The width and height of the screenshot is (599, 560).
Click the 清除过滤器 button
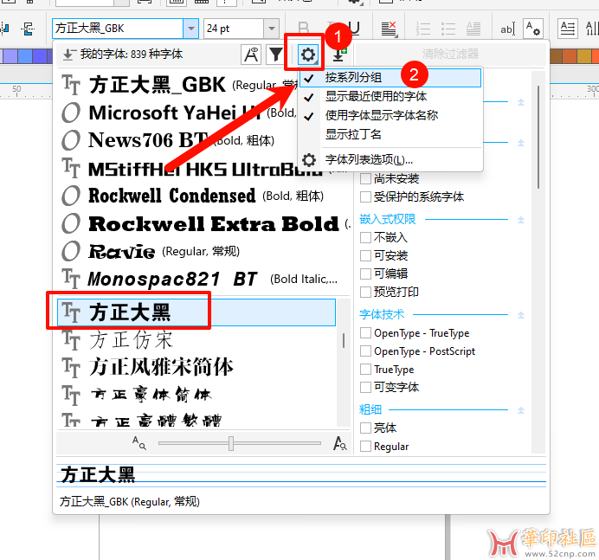click(450, 54)
